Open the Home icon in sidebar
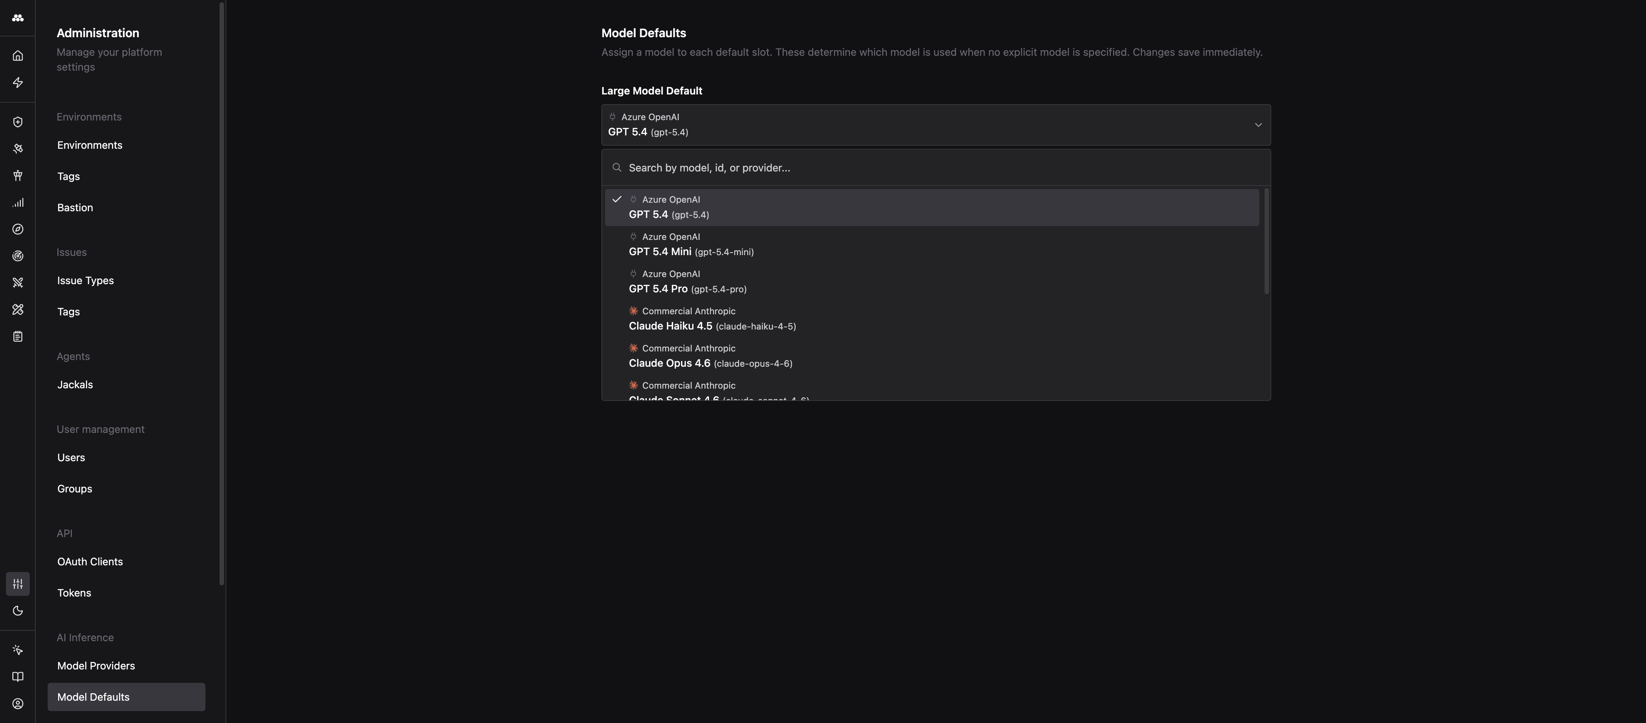This screenshot has width=1646, height=723. coord(18,55)
